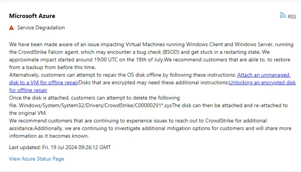The width and height of the screenshot is (301, 172).
Task: Click the RSS text label
Action: pos(292,17)
